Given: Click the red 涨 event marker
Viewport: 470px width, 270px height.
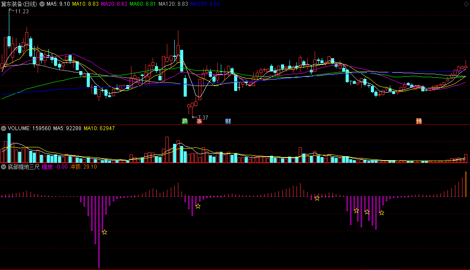Looking at the screenshot, I should coord(199,121).
